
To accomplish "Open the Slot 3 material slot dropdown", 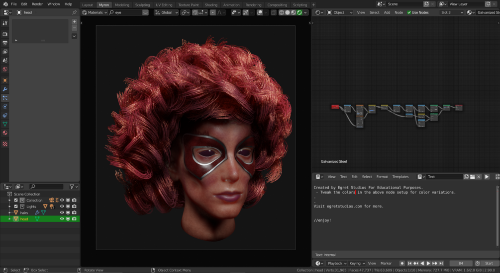I will 452,12.
